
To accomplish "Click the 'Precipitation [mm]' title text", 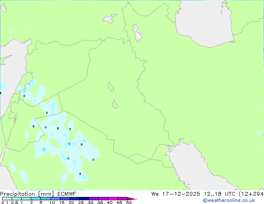I will coord(27,194).
